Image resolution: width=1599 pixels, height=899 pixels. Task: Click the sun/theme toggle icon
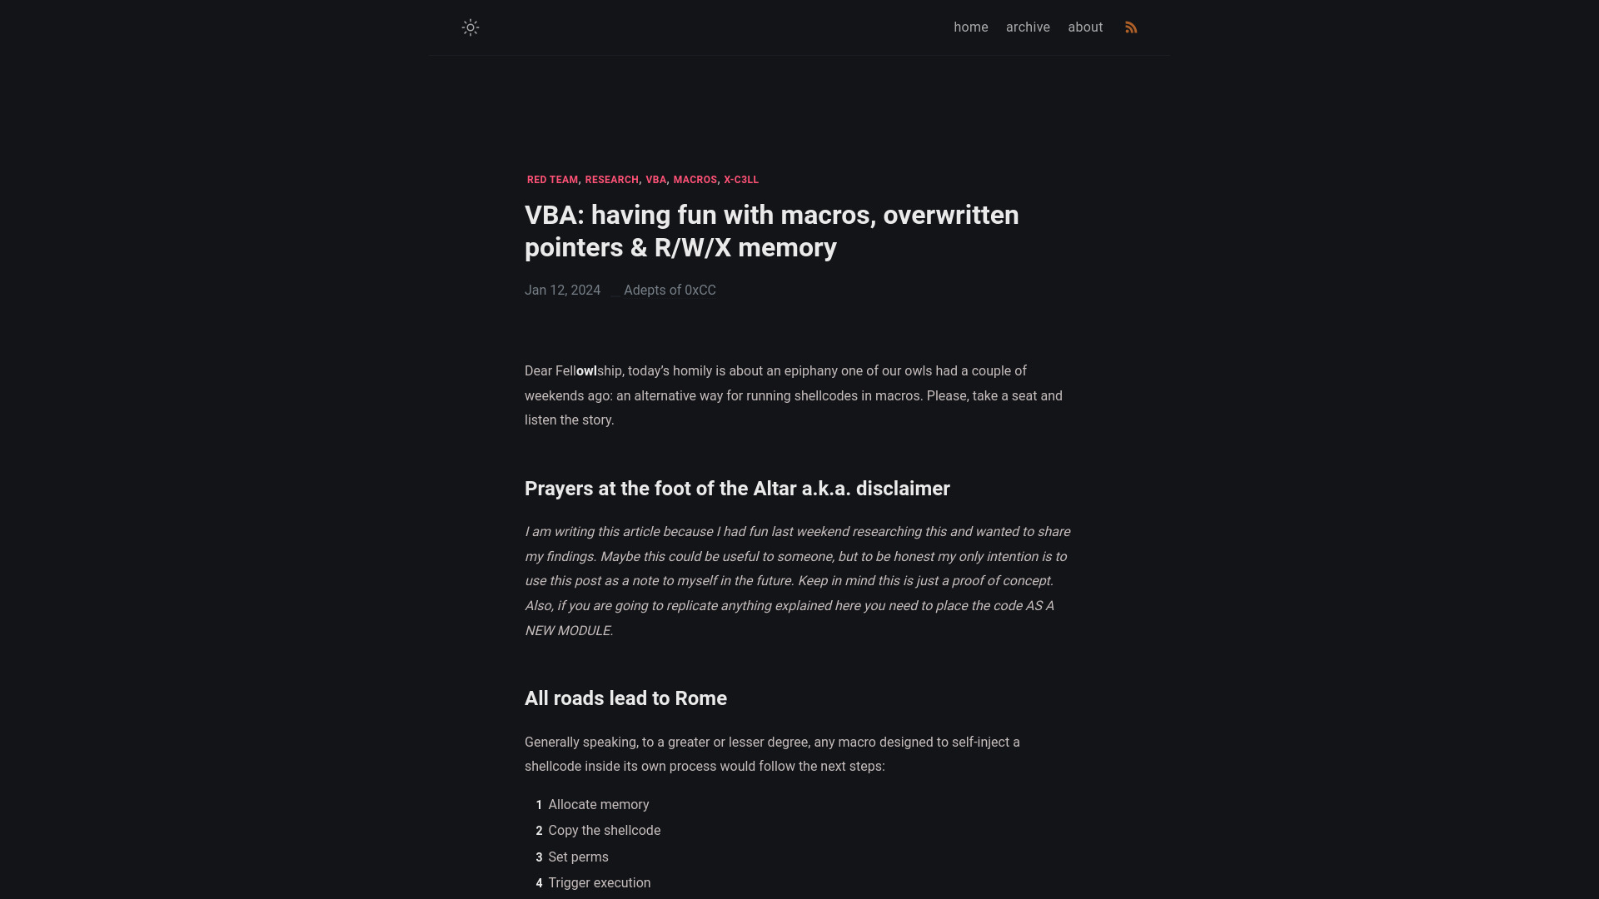(x=470, y=27)
